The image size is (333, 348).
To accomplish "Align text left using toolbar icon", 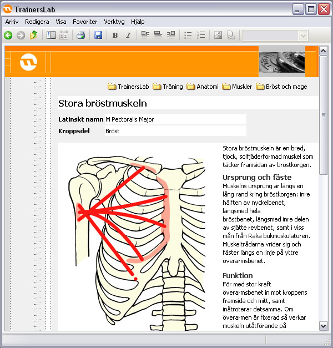I will coord(145,36).
